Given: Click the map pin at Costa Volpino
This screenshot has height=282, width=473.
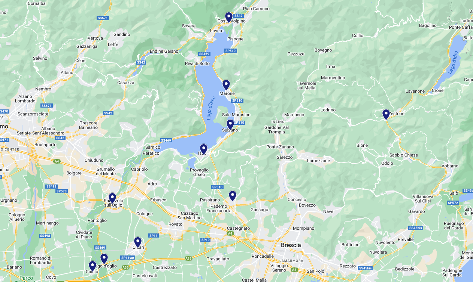Looking at the screenshot, I should tap(229, 17).
